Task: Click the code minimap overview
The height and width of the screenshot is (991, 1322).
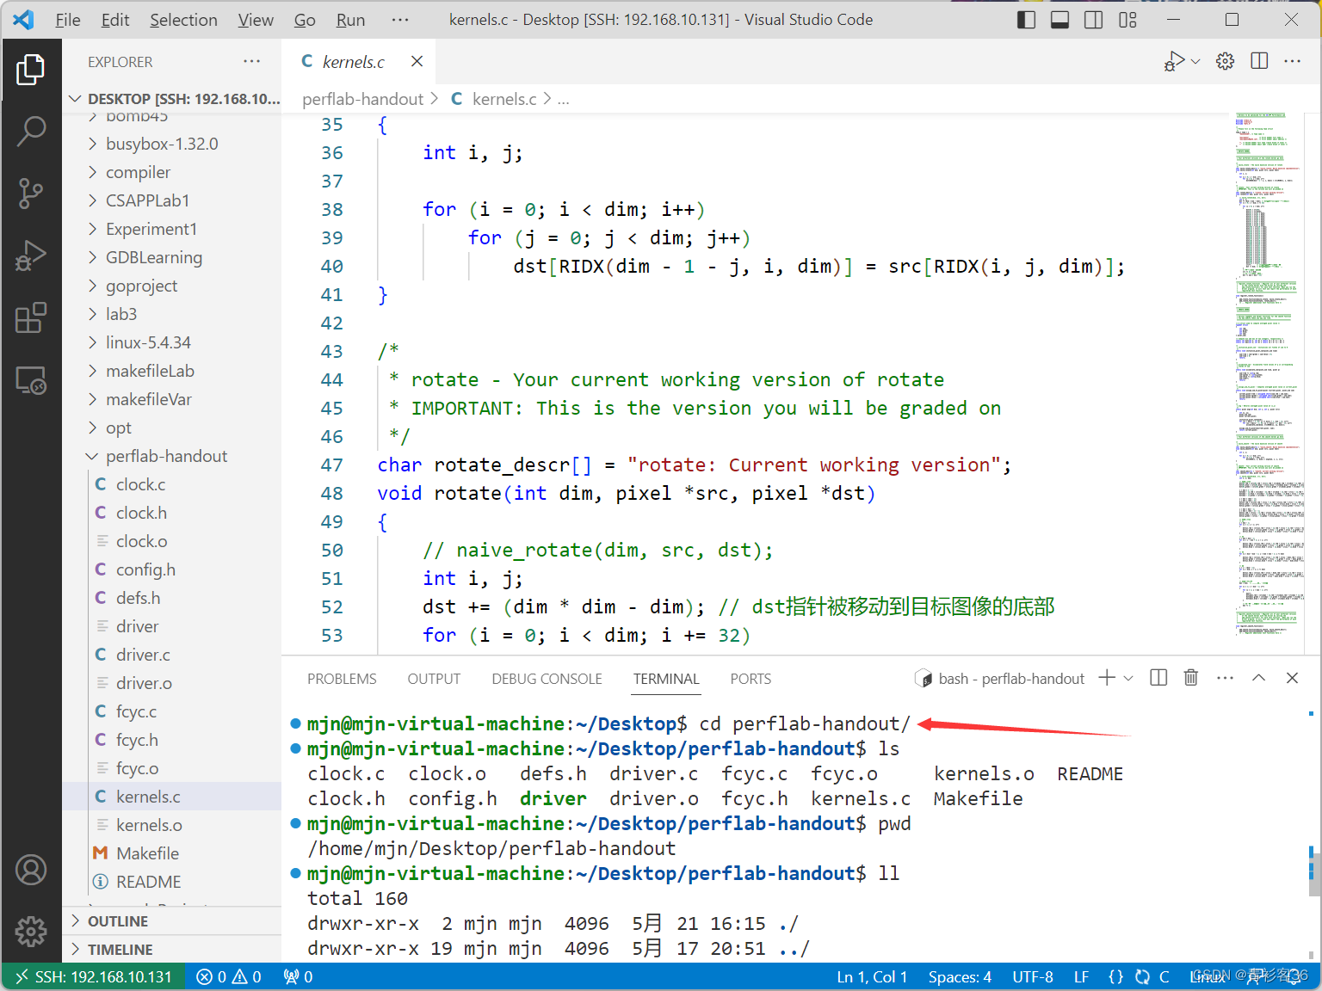Action: point(1267,375)
